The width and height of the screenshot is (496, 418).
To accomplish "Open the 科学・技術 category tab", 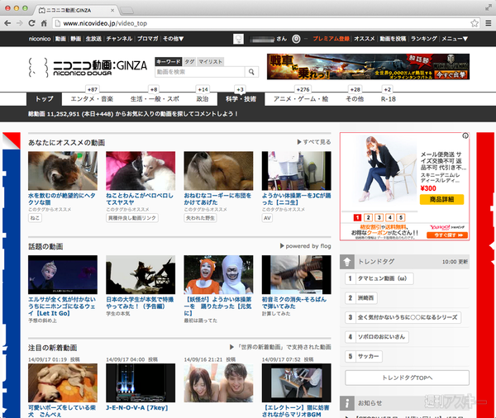I will (x=241, y=99).
